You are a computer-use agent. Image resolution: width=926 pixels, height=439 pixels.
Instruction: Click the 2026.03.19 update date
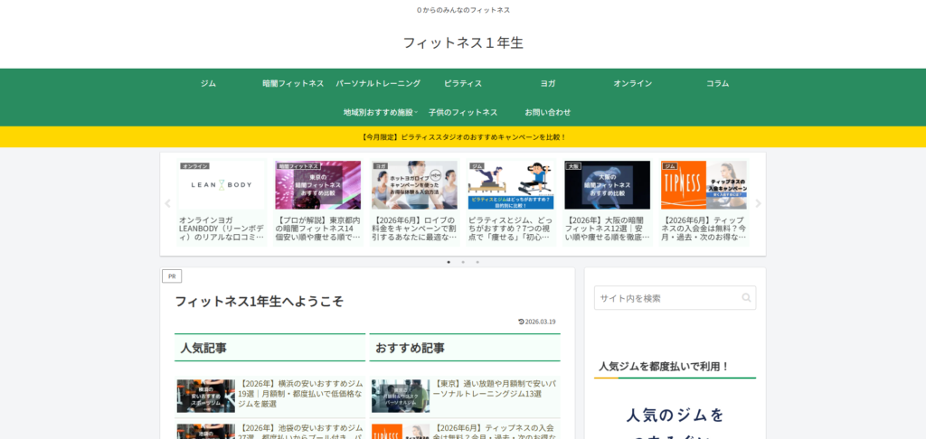(537, 322)
